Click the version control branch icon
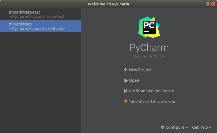The height and width of the screenshot is (133, 217). click(x=126, y=91)
